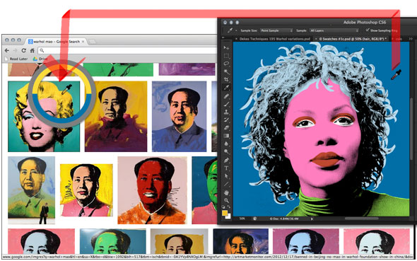The width and height of the screenshot is (417, 261).
Task: Open the Mao thumbnail with yellow background and purple jacket
Action: click(116, 117)
